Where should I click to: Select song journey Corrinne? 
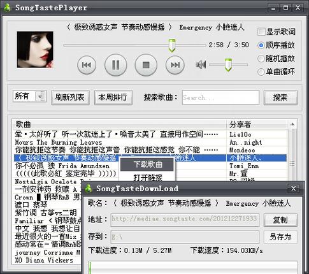48,252
